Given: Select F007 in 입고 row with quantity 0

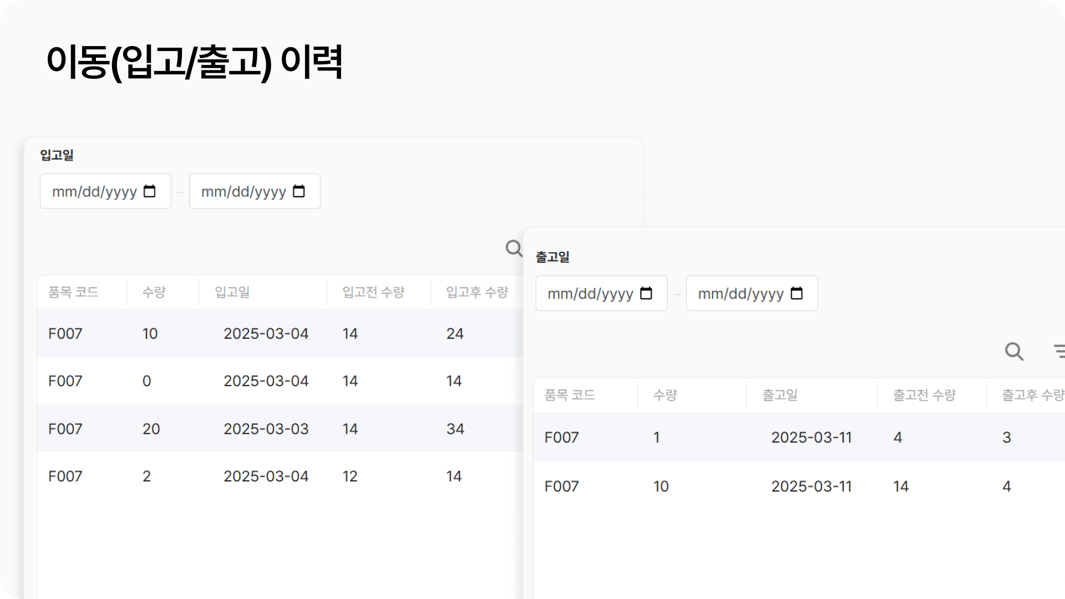Looking at the screenshot, I should click(65, 381).
